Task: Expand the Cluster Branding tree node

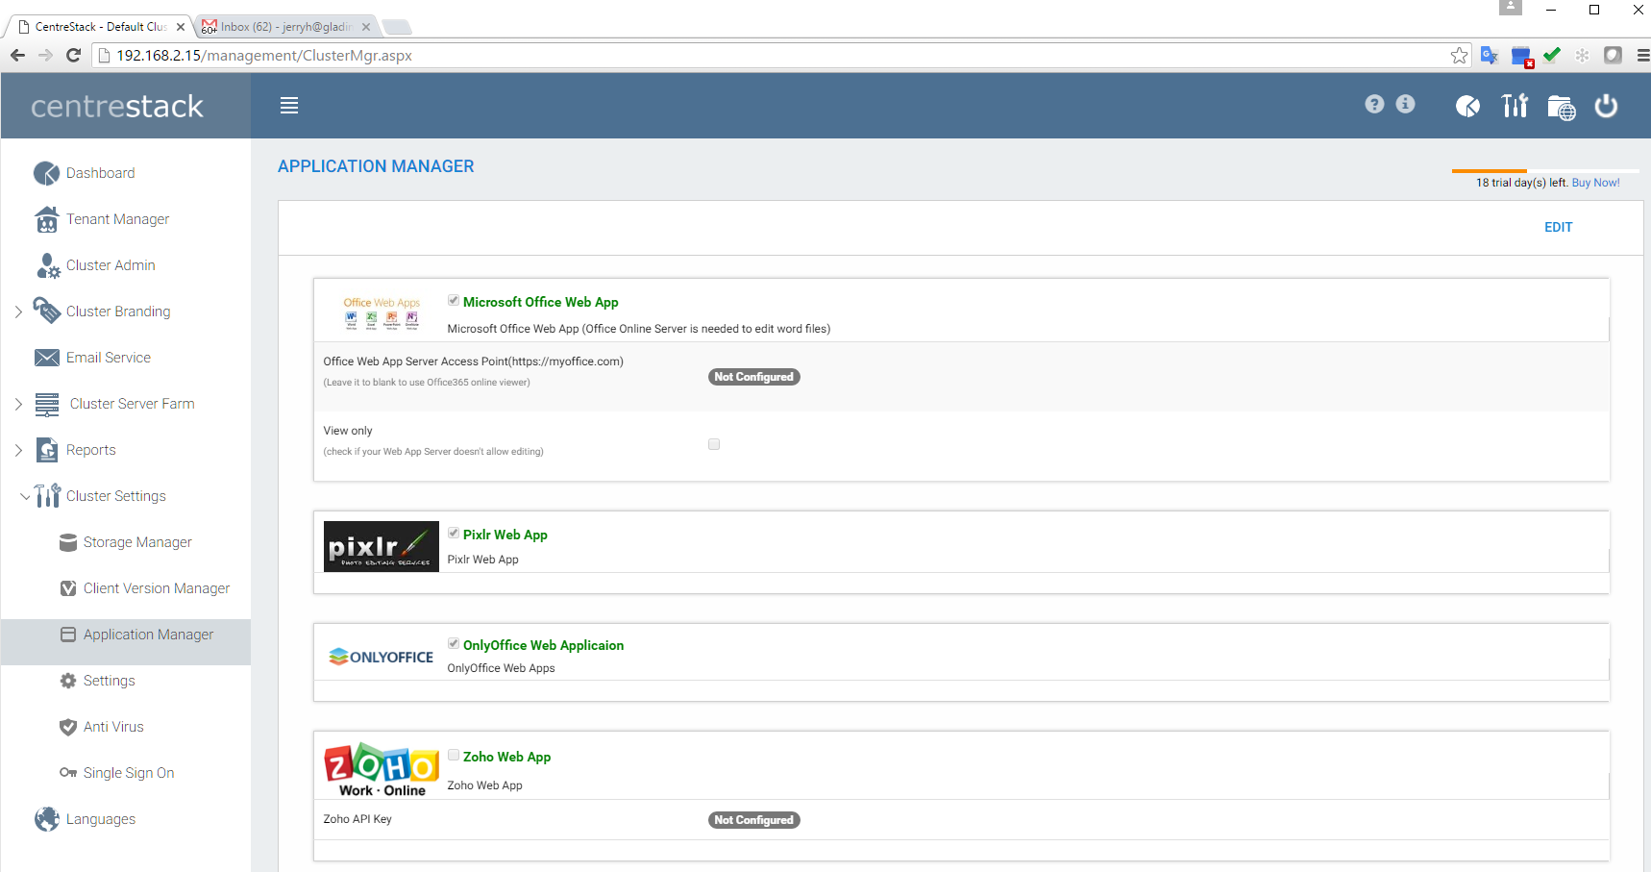Action: [18, 311]
